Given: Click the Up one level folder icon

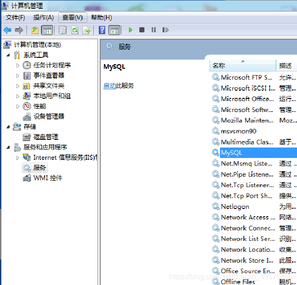Looking at the screenshot, I should tap(35, 30).
